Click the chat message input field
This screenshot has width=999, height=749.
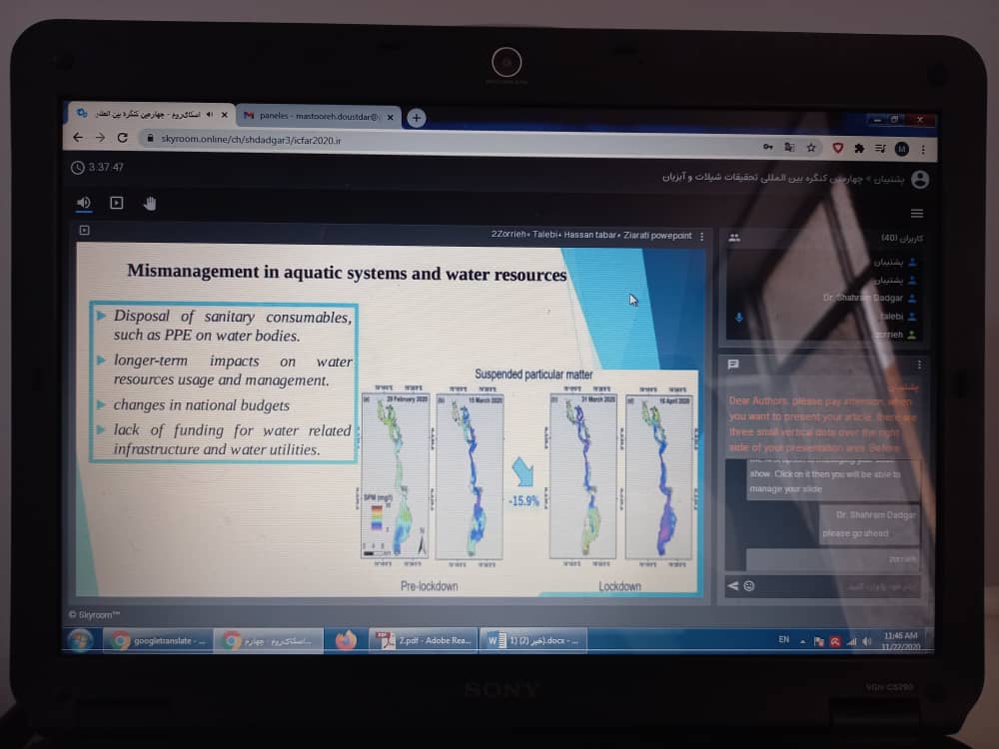tap(839, 585)
